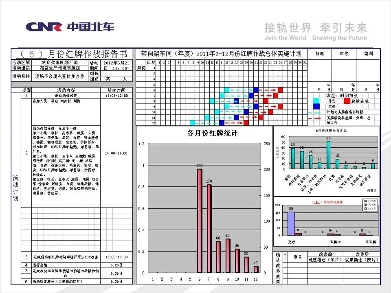Click the vertical 活动计划 label
The height and width of the screenshot is (293, 391).
(15, 188)
